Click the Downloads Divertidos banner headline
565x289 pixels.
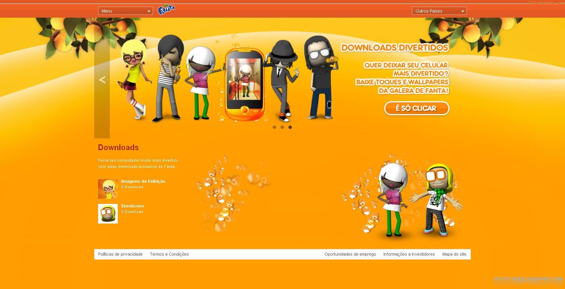[x=395, y=48]
